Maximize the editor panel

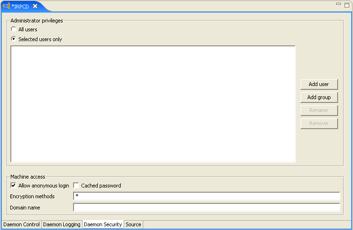click(346, 4)
